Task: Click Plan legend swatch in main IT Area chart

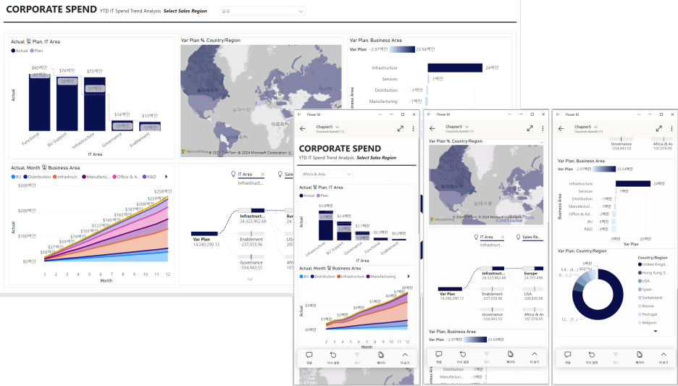Action: (32, 51)
